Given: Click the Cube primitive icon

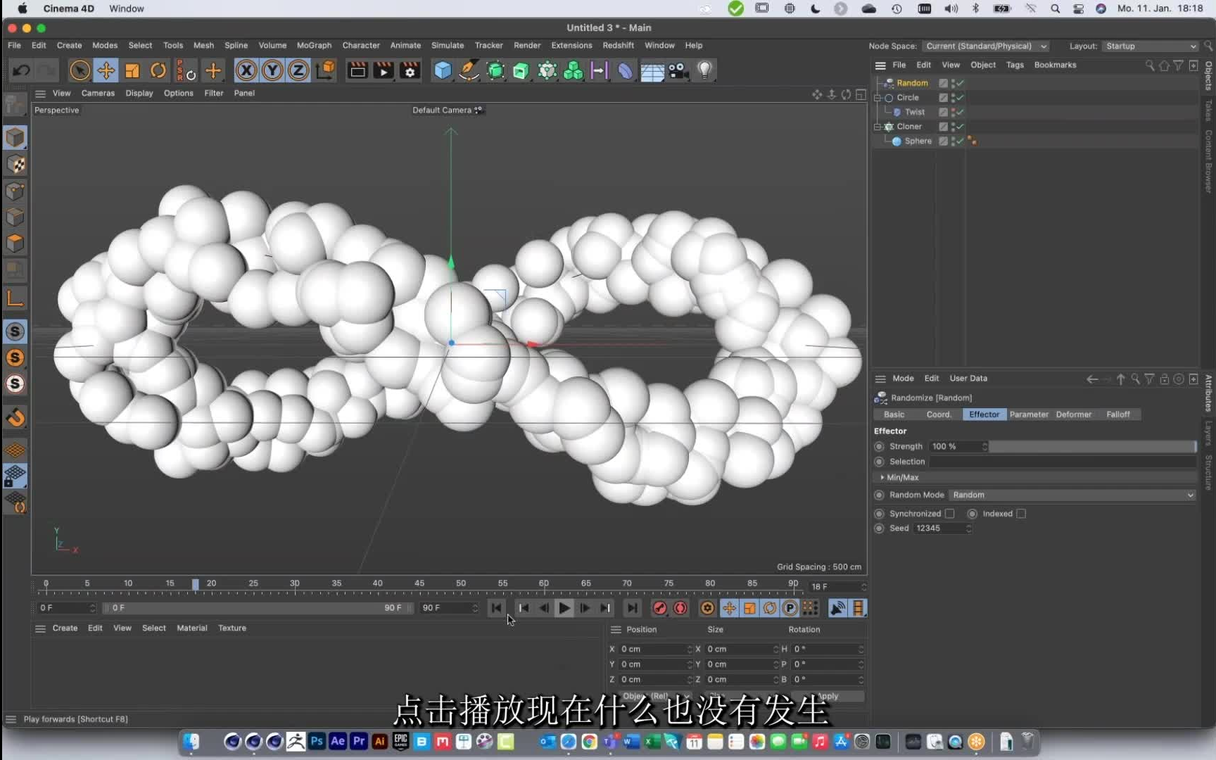Looking at the screenshot, I should pyautogui.click(x=443, y=70).
